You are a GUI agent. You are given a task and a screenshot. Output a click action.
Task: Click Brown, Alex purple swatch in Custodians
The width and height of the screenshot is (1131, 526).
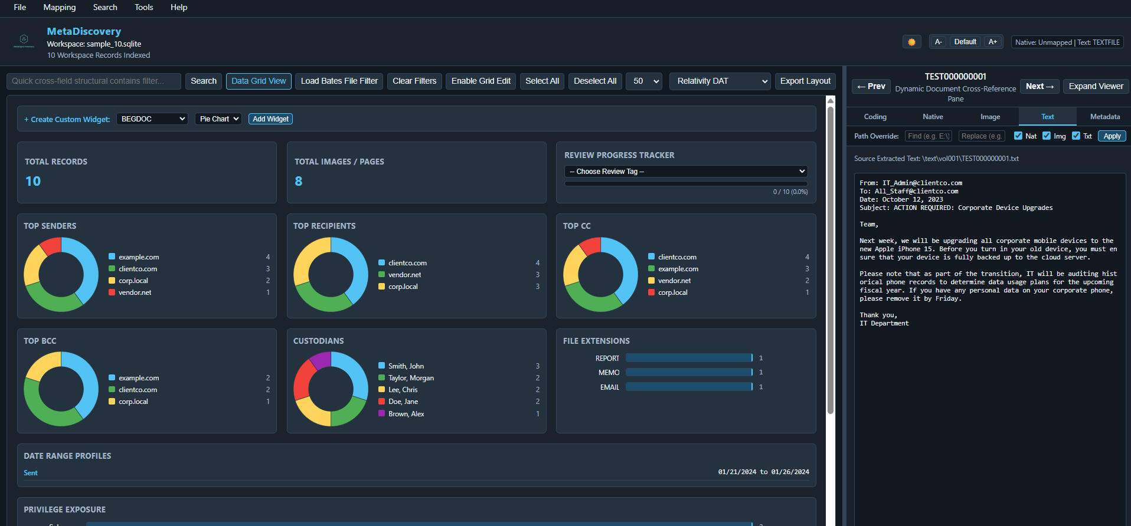(382, 413)
